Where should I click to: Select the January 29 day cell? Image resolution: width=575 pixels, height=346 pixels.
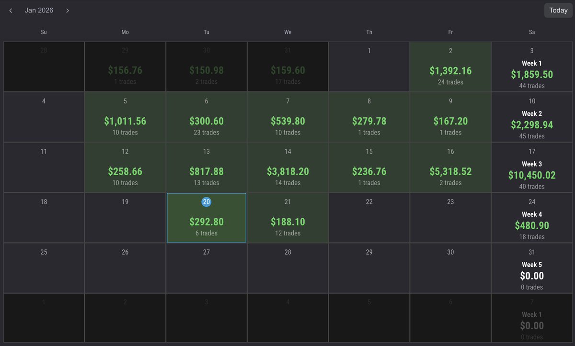[x=369, y=268]
